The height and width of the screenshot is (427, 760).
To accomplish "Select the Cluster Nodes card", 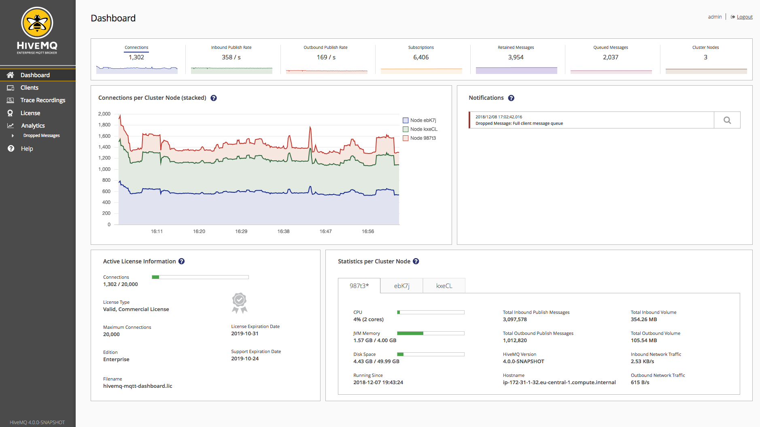I will pos(706,59).
